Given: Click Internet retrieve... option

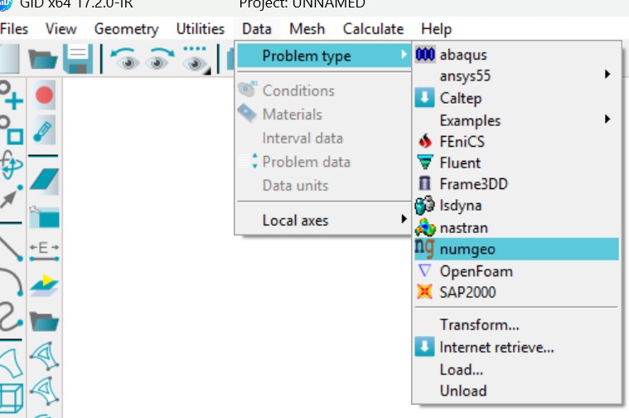Looking at the screenshot, I should coord(496,348).
